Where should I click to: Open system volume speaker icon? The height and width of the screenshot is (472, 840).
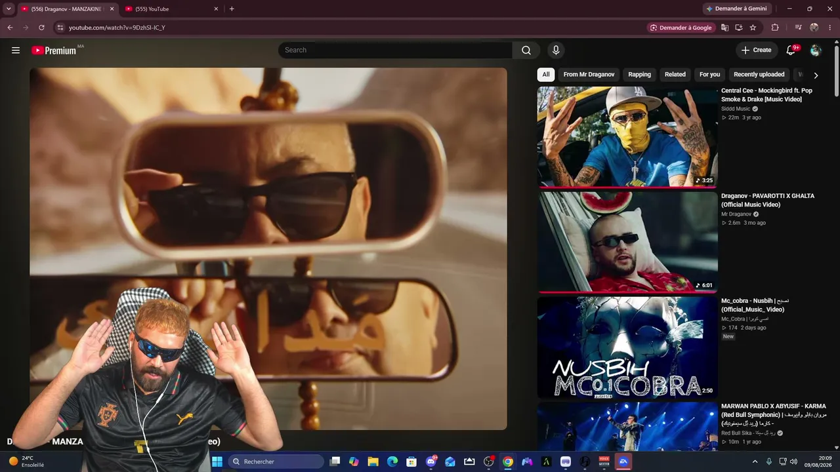pyautogui.click(x=794, y=462)
